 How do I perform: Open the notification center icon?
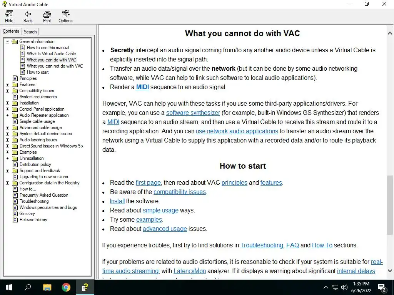pos(382,287)
